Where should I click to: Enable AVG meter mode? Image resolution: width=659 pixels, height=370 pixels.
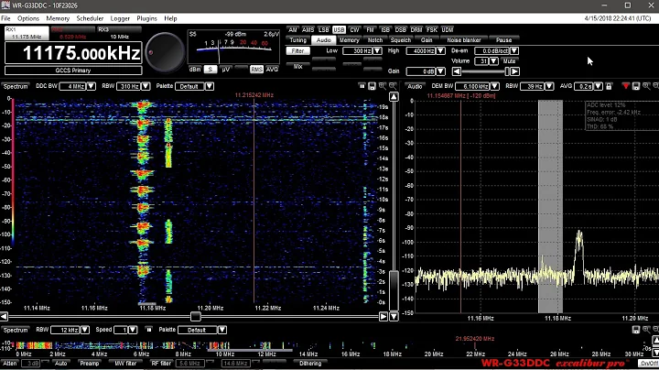(272, 70)
